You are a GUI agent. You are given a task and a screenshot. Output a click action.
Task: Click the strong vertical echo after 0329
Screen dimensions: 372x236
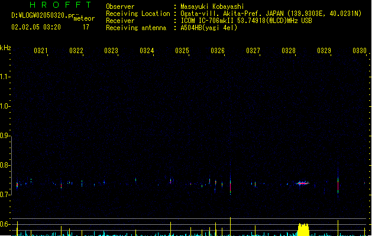pos(338,185)
